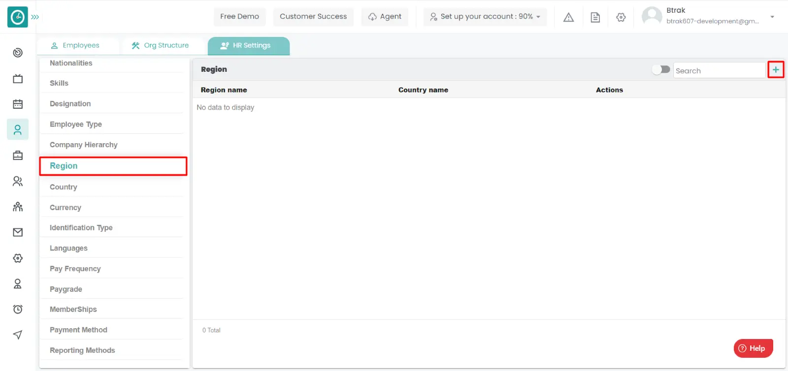Image resolution: width=788 pixels, height=371 pixels.
Task: Click the Country name column header
Action: pyautogui.click(x=423, y=90)
